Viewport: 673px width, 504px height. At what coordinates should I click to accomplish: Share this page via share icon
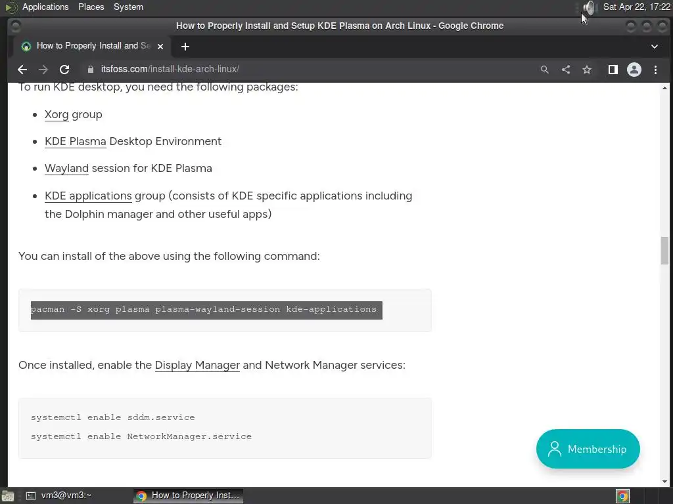566,70
